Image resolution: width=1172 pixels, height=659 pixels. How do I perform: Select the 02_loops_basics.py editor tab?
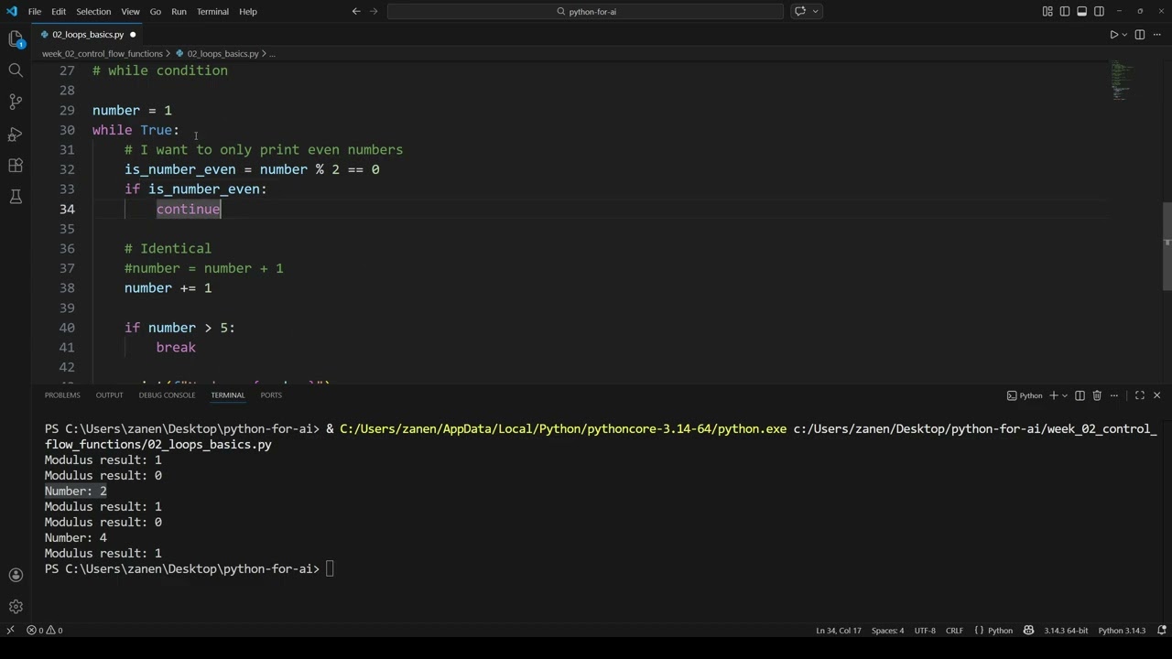(88, 35)
